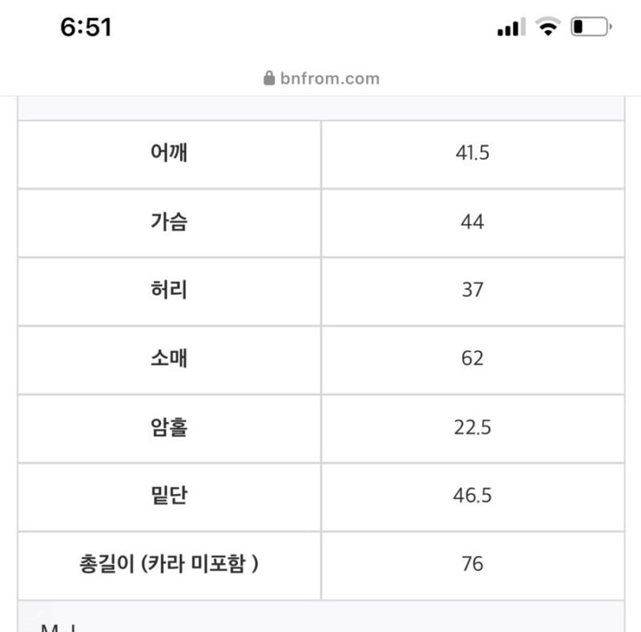Tap the value 76 in the bottom row
The width and height of the screenshot is (641, 632).
[473, 564]
